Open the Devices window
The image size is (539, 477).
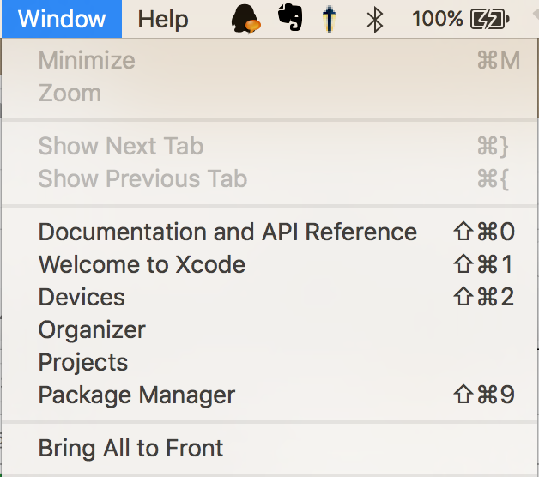(x=269, y=297)
